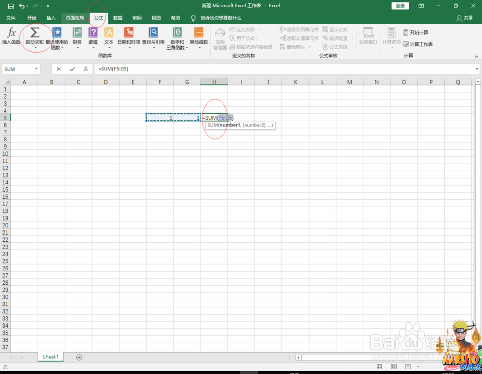Open Remove Arrows (删除箭头) dropdown arrow
Image resolution: width=482 pixels, height=374 pixels.
(310, 47)
